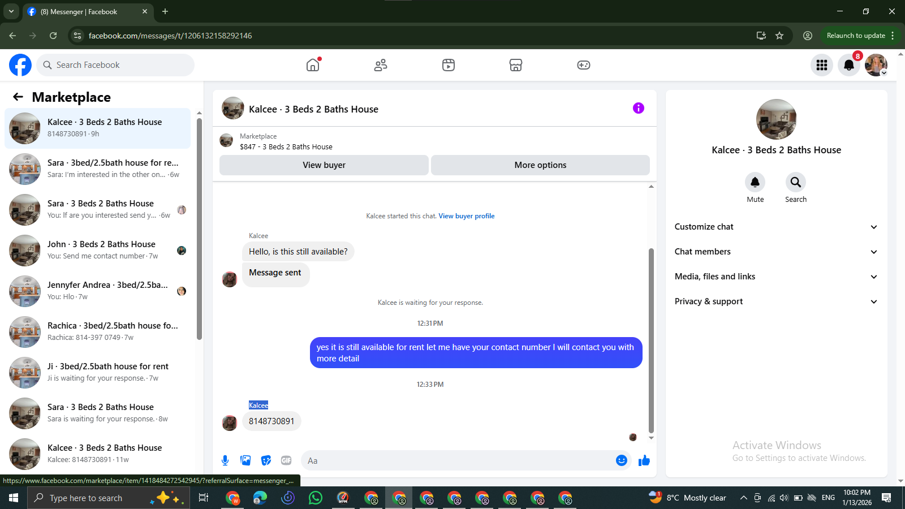
Task: Open the Video/Watch icon
Action: pos(449,65)
